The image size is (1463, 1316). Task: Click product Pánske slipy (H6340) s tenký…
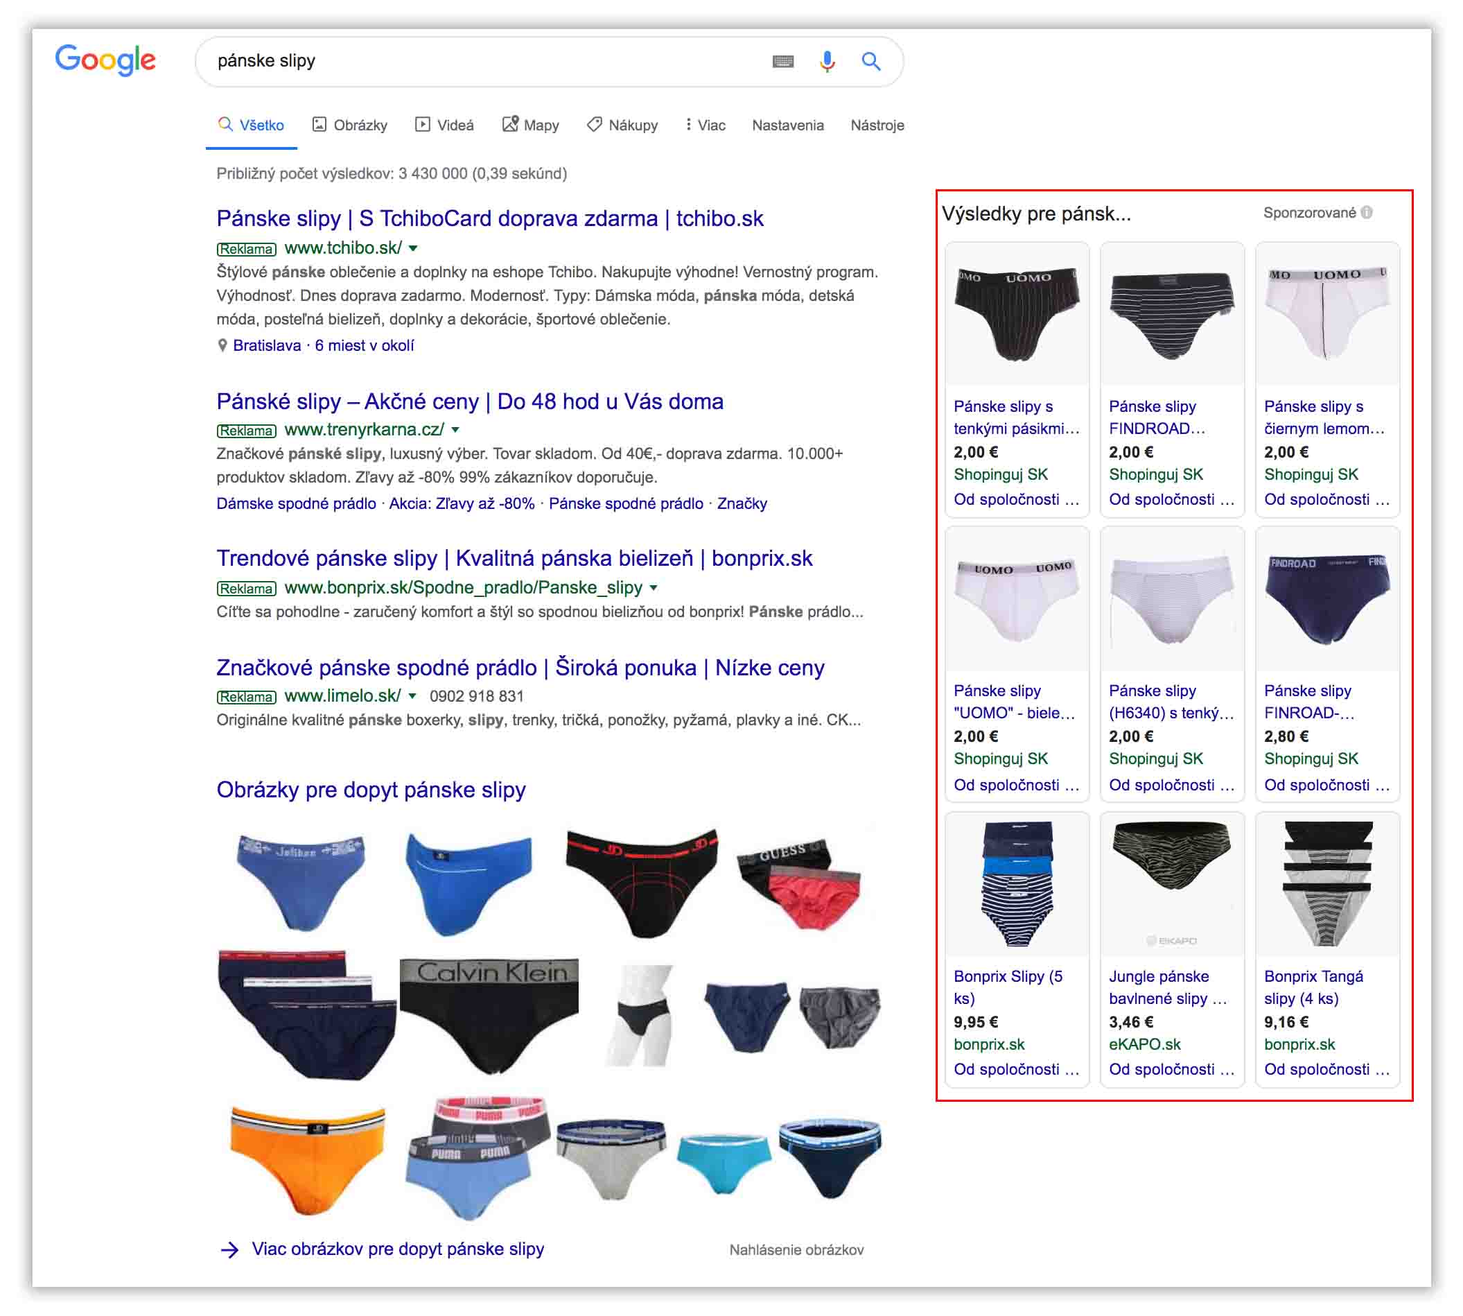pos(1171,702)
